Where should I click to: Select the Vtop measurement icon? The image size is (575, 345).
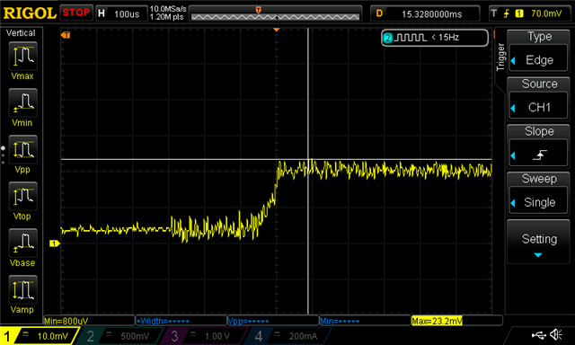click(22, 196)
